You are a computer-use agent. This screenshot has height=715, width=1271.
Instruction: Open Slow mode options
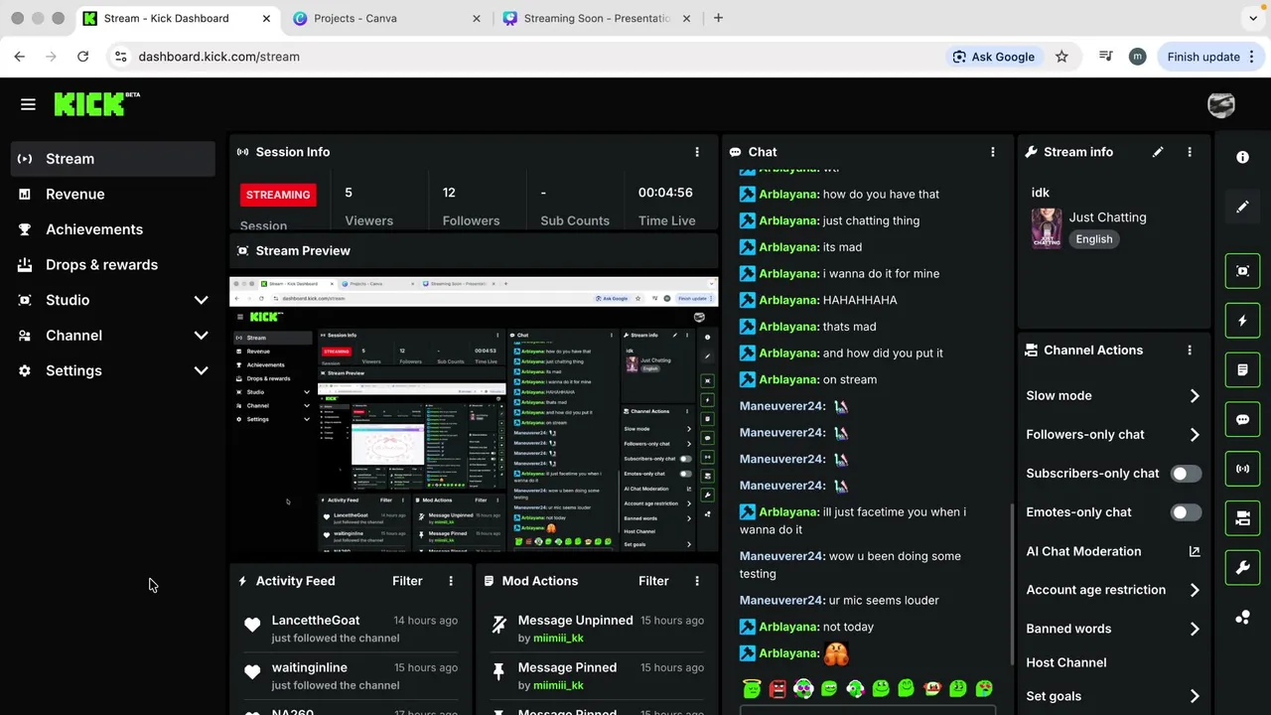click(x=1113, y=395)
